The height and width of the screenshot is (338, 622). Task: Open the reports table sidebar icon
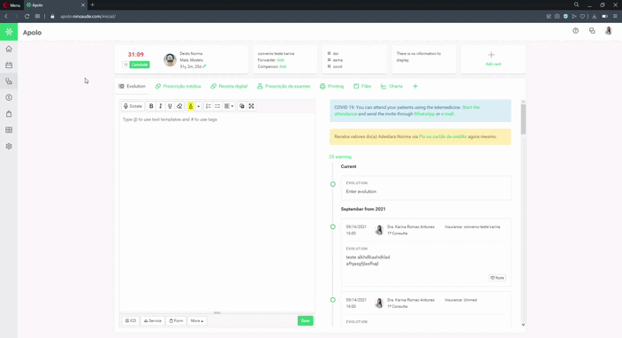9,130
